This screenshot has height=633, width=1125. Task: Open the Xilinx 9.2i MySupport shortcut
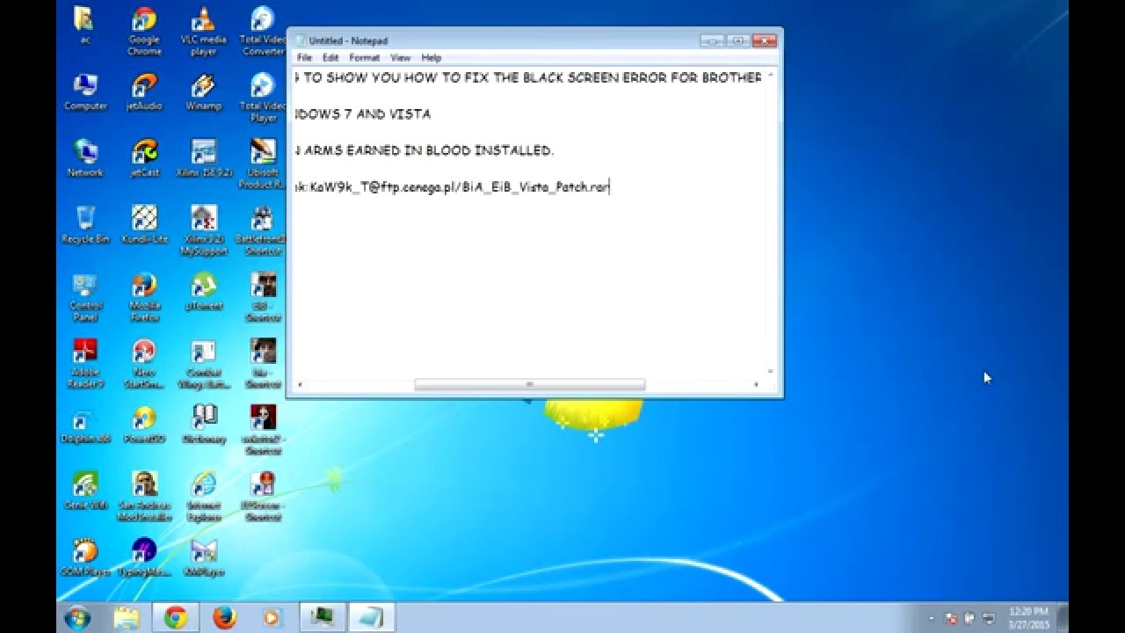(203, 231)
